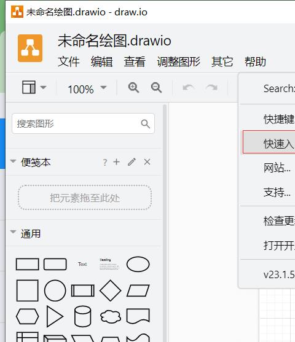This screenshot has height=342, width=295.
Task: Select the rounded rectangle shape
Action: [x=55, y=265]
